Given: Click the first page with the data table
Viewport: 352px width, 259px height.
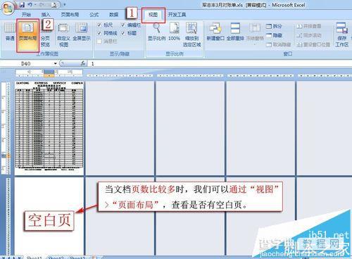Looking at the screenshot, I should pos(49,128).
